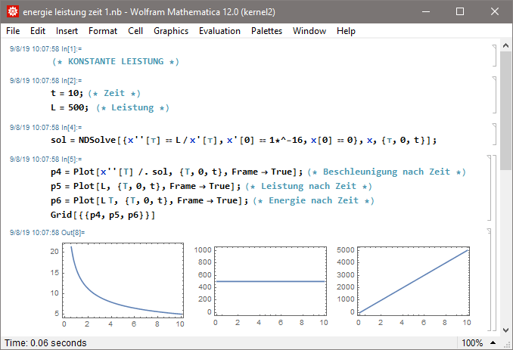
Task: Select the cell bracket for NDSolve input
Action: tap(493, 134)
